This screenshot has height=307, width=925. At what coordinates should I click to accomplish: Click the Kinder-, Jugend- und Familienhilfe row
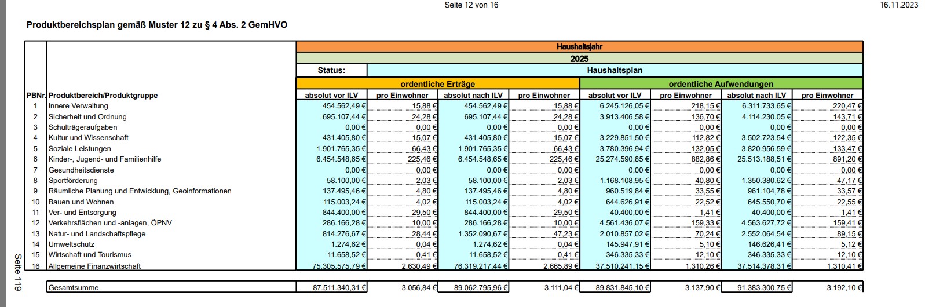pos(105,159)
